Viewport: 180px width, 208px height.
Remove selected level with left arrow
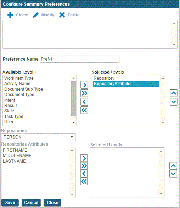click(84, 102)
